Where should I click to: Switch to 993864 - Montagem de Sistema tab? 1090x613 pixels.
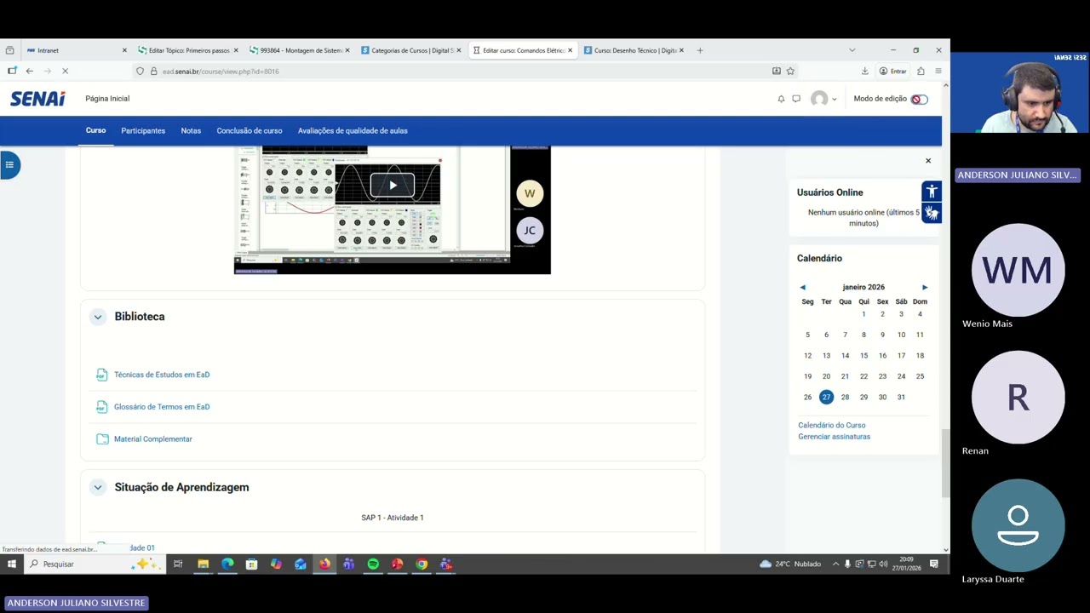(x=299, y=50)
